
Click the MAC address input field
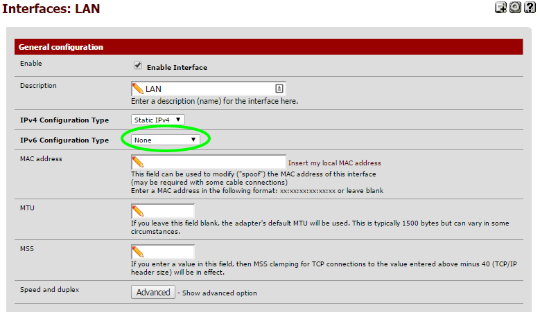click(209, 162)
